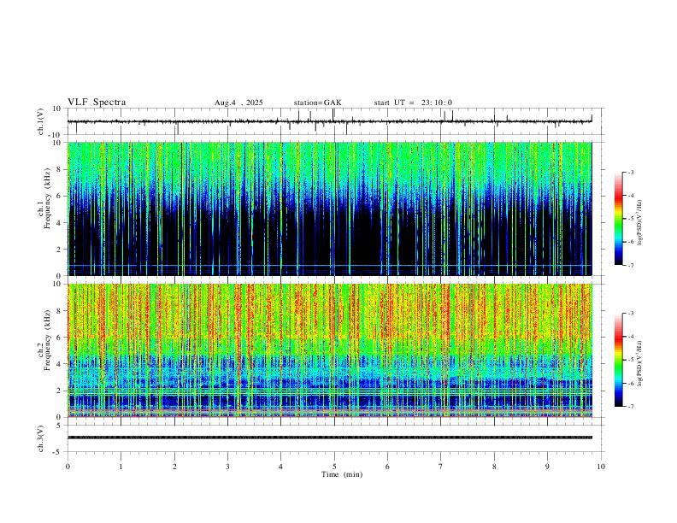
Task: Click the "6" kHz tick on ch.1 frequency axis
Action: tap(60, 196)
